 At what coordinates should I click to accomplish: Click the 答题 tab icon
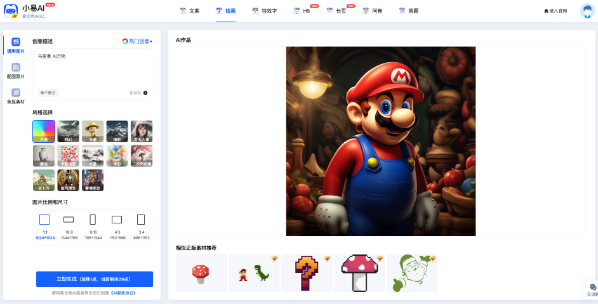402,11
